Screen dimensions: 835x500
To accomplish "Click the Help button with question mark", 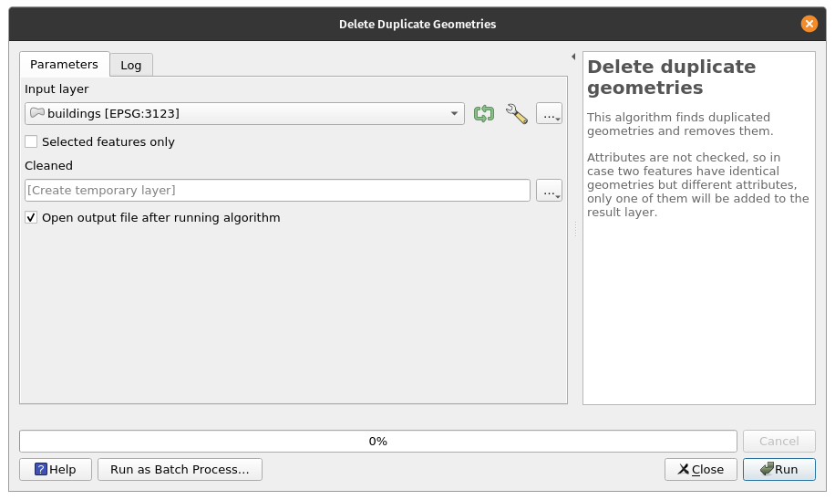I will (x=56, y=469).
